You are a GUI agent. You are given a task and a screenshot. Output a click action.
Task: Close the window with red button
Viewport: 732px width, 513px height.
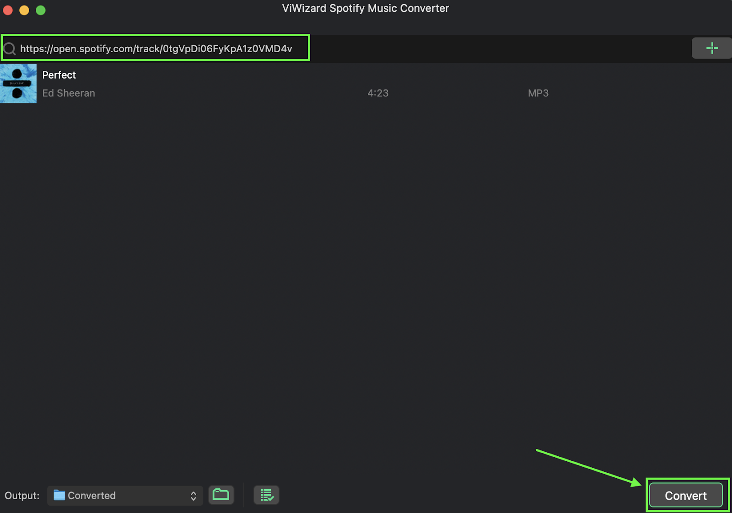8,10
